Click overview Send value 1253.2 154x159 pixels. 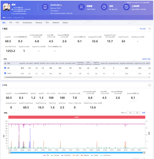(11, 51)
